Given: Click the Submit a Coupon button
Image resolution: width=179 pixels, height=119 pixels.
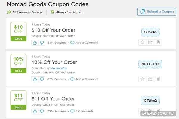Looking at the screenshot, I should coord(157,12).
